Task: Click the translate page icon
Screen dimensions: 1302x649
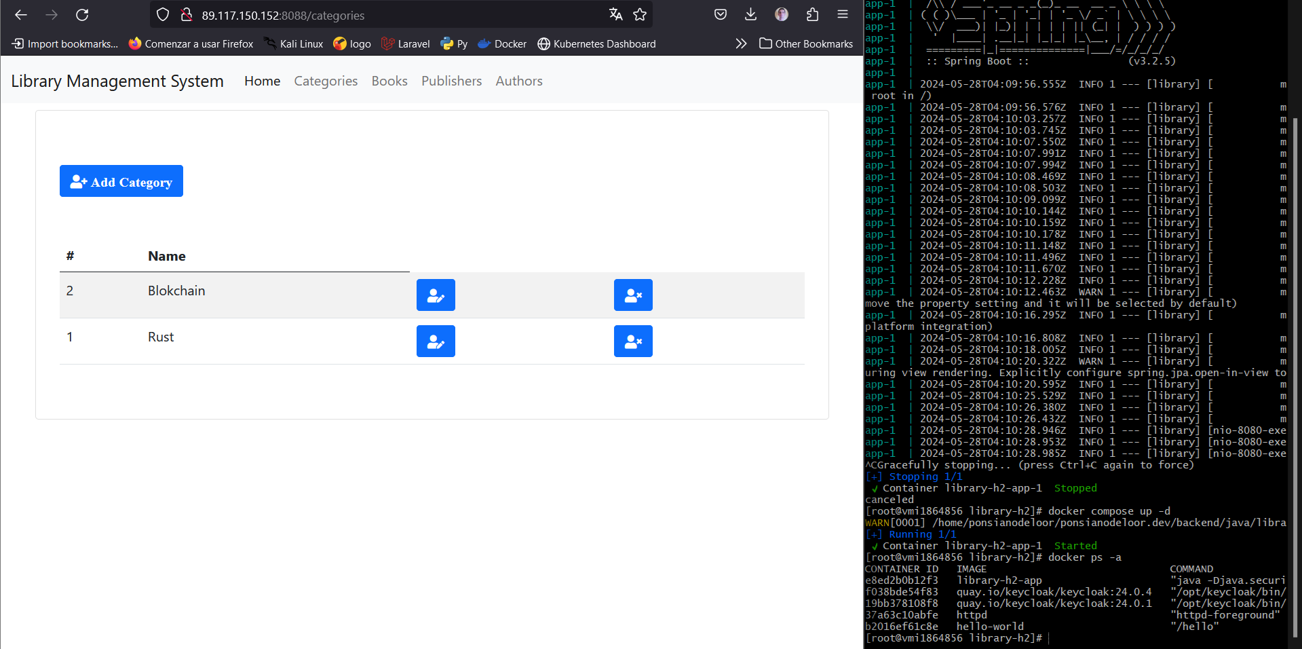Action: click(x=615, y=15)
